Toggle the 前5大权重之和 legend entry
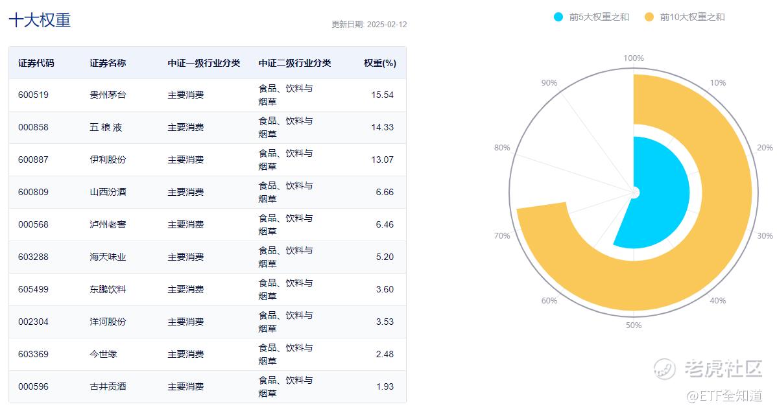Screen dimensions: 777x413 coord(591,17)
